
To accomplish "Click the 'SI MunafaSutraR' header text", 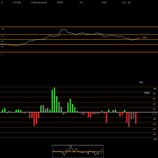I will tap(39, 3).
